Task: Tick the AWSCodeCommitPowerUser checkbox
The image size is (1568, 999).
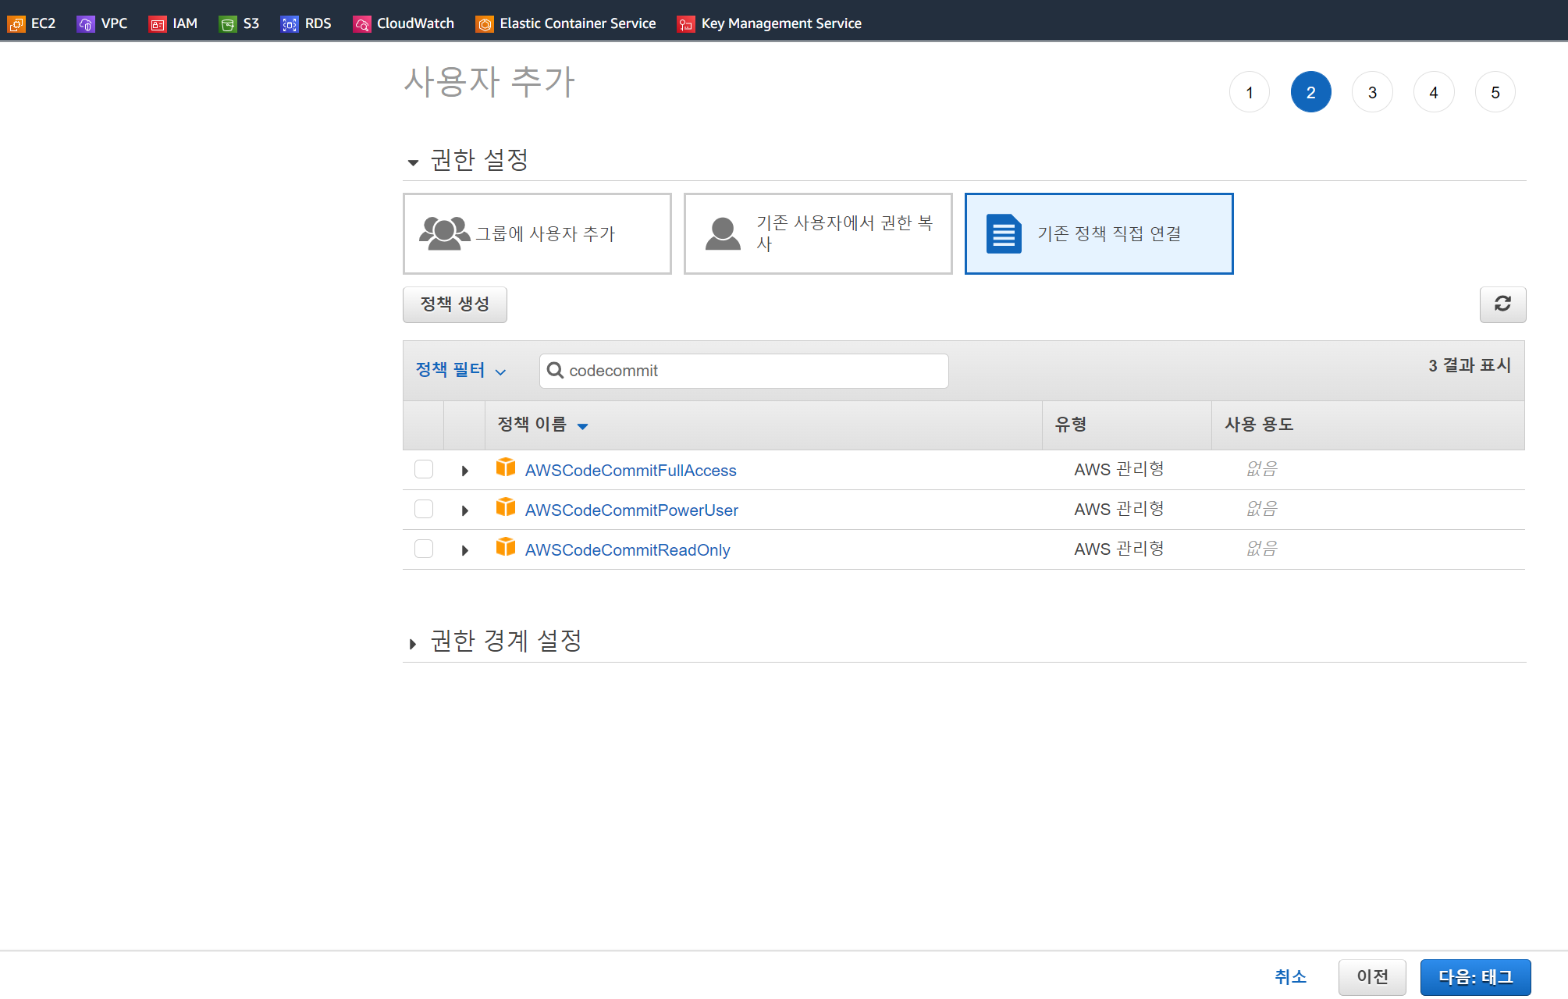Action: (x=424, y=509)
